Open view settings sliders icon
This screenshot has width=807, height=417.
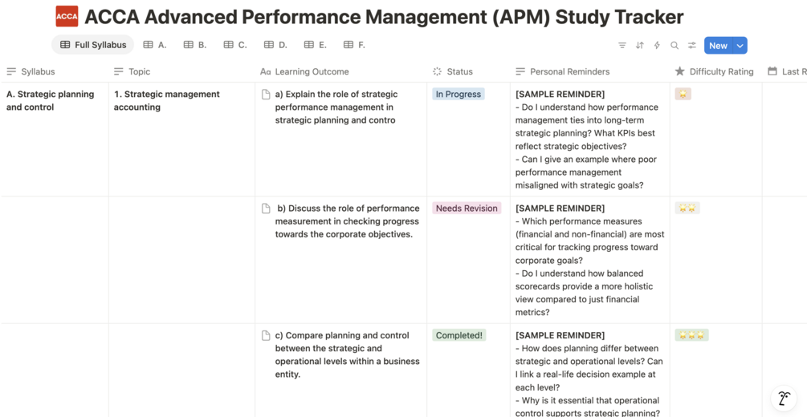[x=692, y=46]
